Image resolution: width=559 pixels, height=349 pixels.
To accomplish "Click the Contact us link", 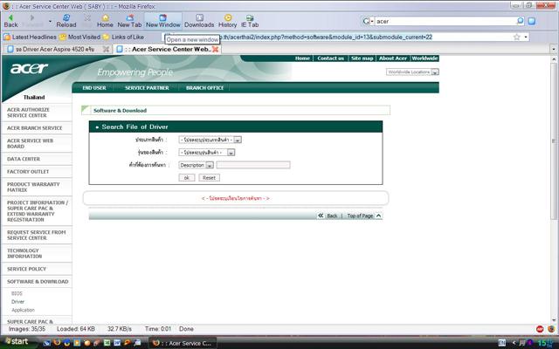I will tap(330, 58).
